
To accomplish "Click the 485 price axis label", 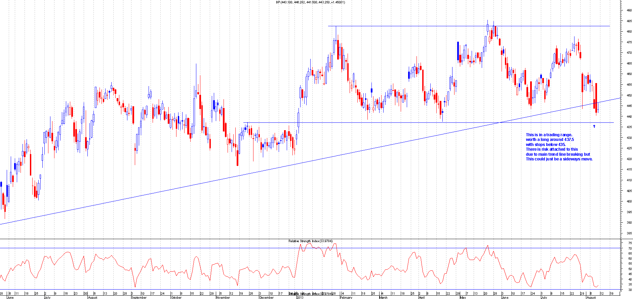I will click(x=629, y=21).
